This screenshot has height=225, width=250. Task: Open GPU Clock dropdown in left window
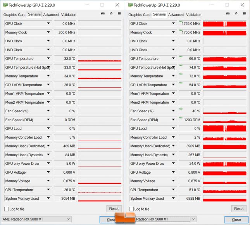click(48, 23)
